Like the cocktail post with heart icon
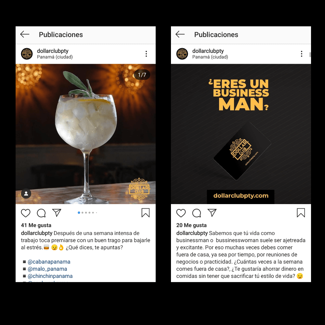The height and width of the screenshot is (325, 325). click(26, 213)
